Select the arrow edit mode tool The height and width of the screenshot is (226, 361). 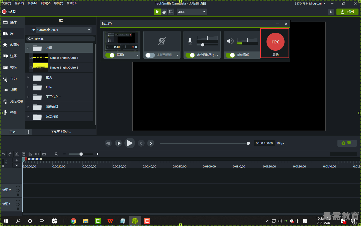point(157,12)
